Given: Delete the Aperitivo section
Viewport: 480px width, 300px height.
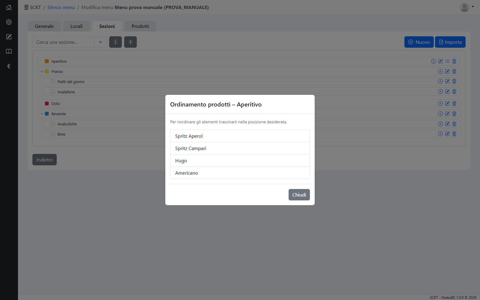Looking at the screenshot, I should (454, 61).
